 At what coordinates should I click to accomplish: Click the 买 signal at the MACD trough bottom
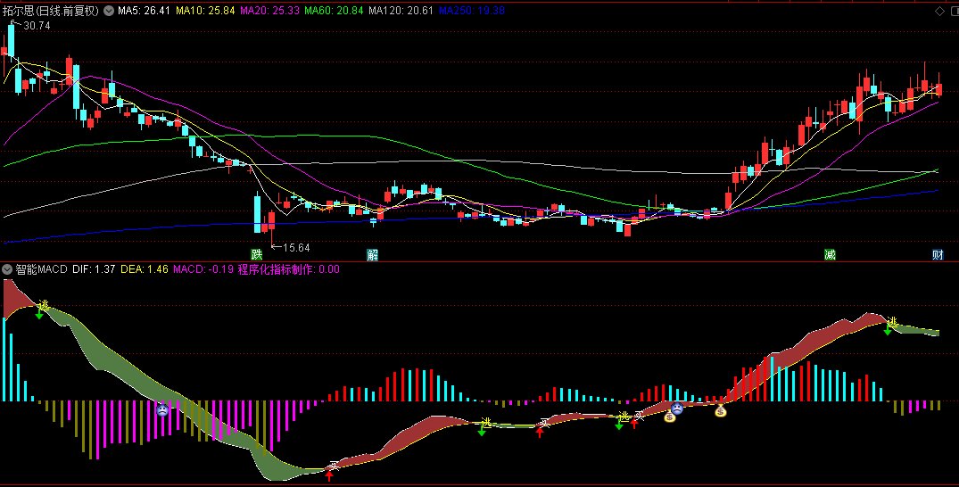(334, 466)
